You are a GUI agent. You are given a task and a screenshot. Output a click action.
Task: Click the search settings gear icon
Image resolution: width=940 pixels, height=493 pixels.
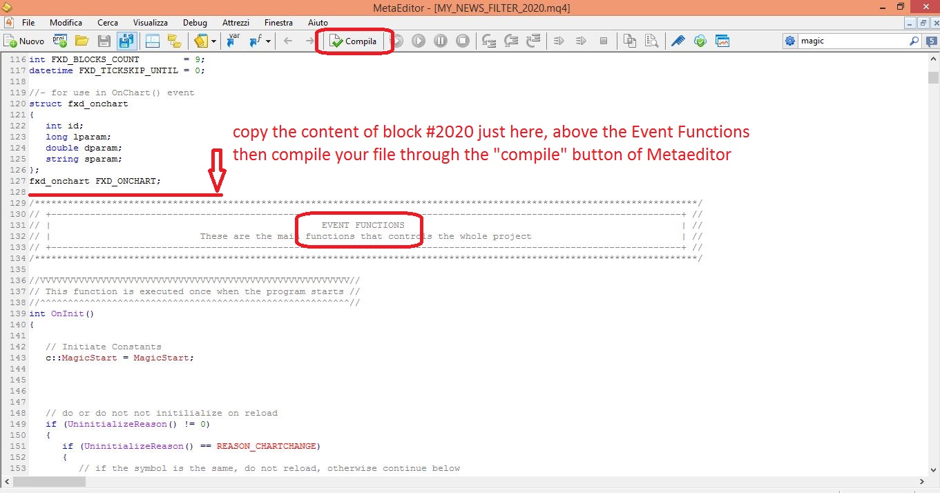pyautogui.click(x=790, y=41)
